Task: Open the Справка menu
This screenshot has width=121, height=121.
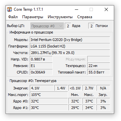Action: tap(85, 17)
